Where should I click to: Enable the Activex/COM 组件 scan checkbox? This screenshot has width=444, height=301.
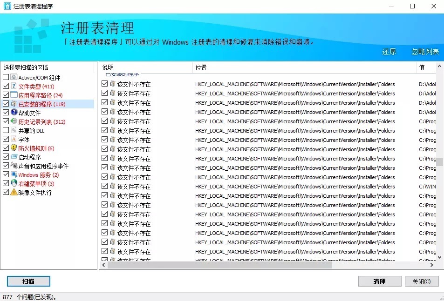(x=6, y=77)
